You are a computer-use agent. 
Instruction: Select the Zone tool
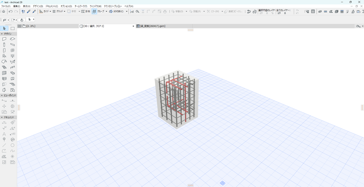point(12,90)
